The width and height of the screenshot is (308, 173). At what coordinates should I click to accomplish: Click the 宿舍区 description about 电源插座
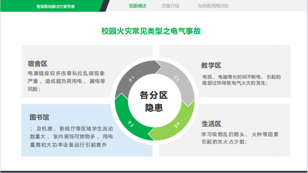click(x=66, y=81)
